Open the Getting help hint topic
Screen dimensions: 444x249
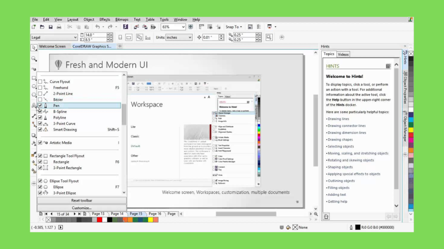337,201
